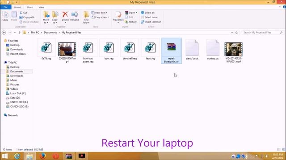The image size is (286, 160).
Task: Select the repair bluetooth.rar archive
Action: tap(171, 51)
